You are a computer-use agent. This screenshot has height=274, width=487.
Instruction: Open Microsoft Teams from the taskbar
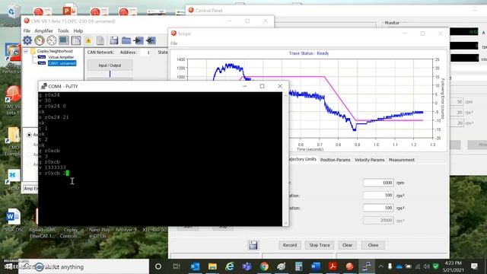click(247, 266)
